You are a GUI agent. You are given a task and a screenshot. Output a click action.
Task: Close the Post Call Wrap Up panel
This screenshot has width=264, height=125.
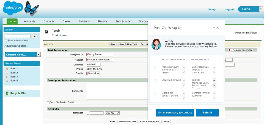pos(218,28)
